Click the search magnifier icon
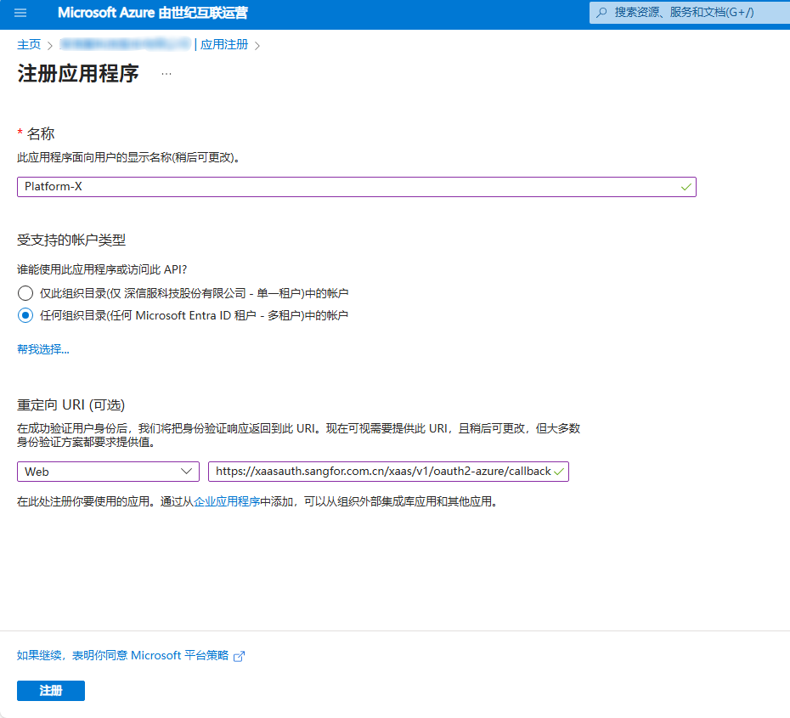The image size is (790, 718). [x=602, y=14]
